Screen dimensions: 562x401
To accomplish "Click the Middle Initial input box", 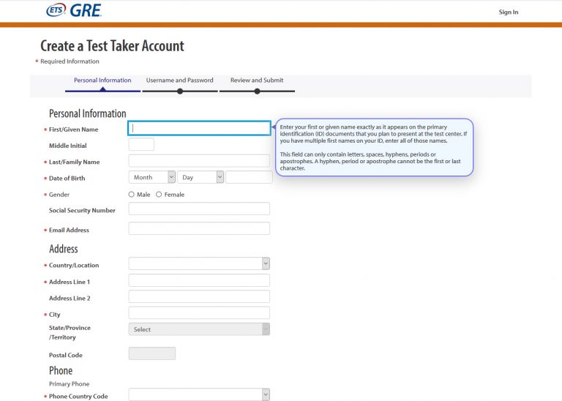I will [141, 145].
